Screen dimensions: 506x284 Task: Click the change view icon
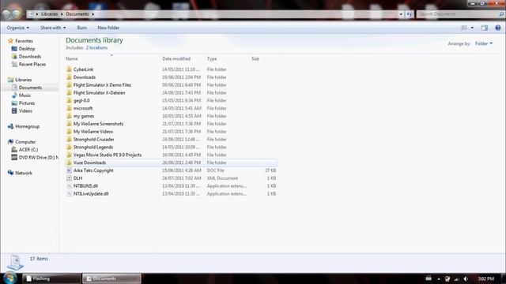pos(464,28)
